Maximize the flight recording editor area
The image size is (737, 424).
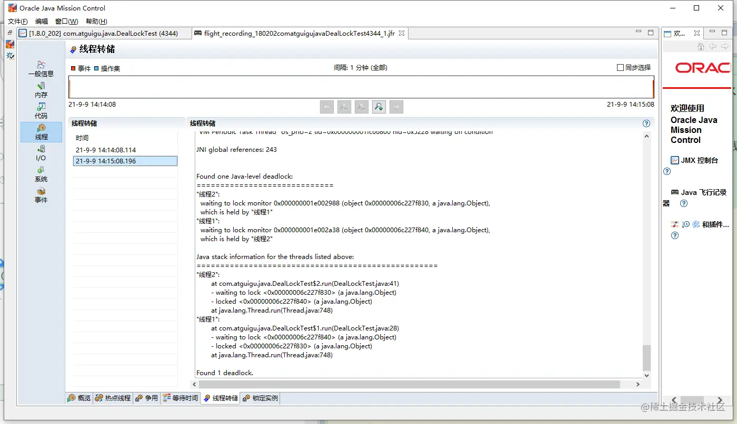tap(651, 33)
